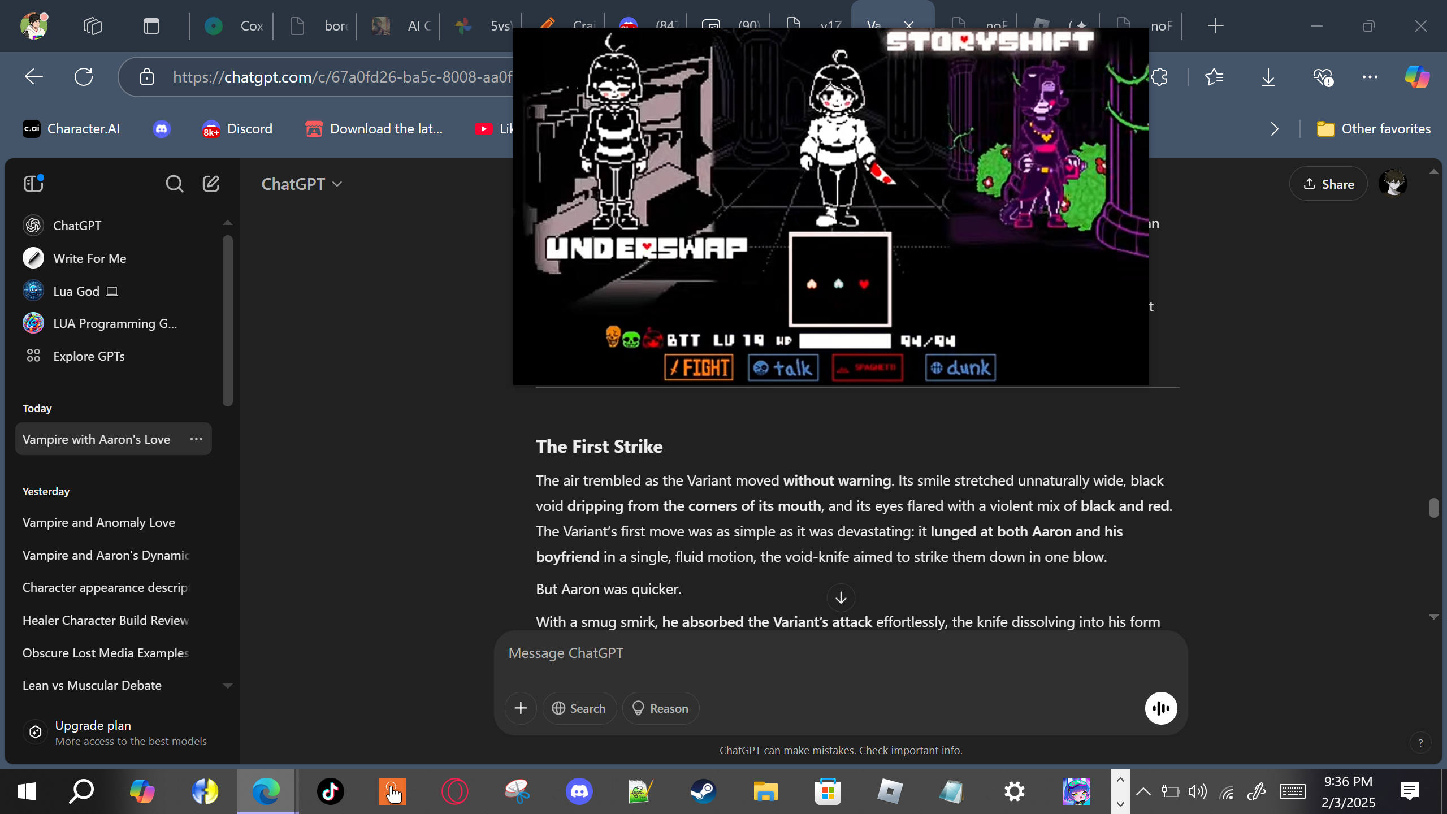
Task: Click the scroll-to-bottom arrow button
Action: coord(841,597)
